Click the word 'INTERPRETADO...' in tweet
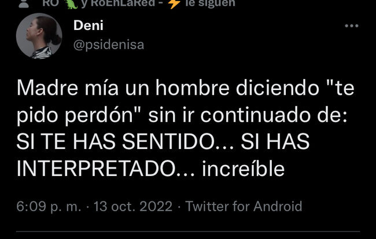Viewport: 376px width, 239px height. point(105,169)
